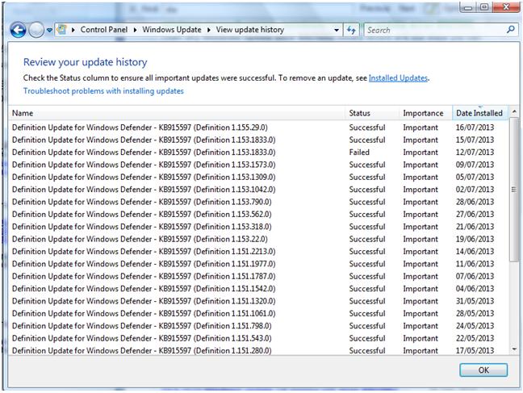The height and width of the screenshot is (393, 523).
Task: Click the 28/06/2013 date cell
Action: (475, 202)
